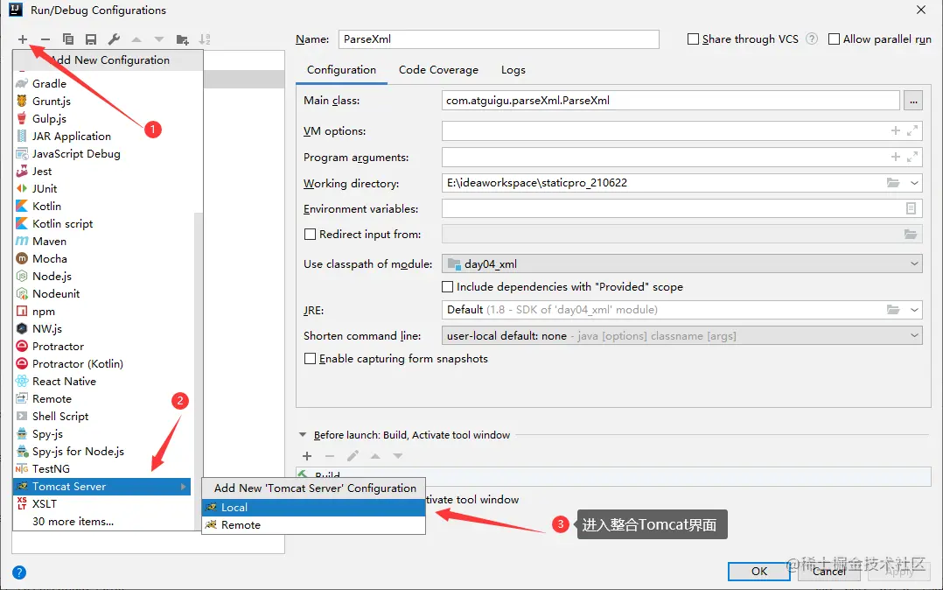Expand the Program arguments field editor

point(912,158)
